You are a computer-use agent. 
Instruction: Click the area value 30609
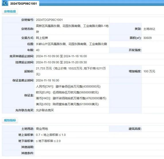coord(147,38)
